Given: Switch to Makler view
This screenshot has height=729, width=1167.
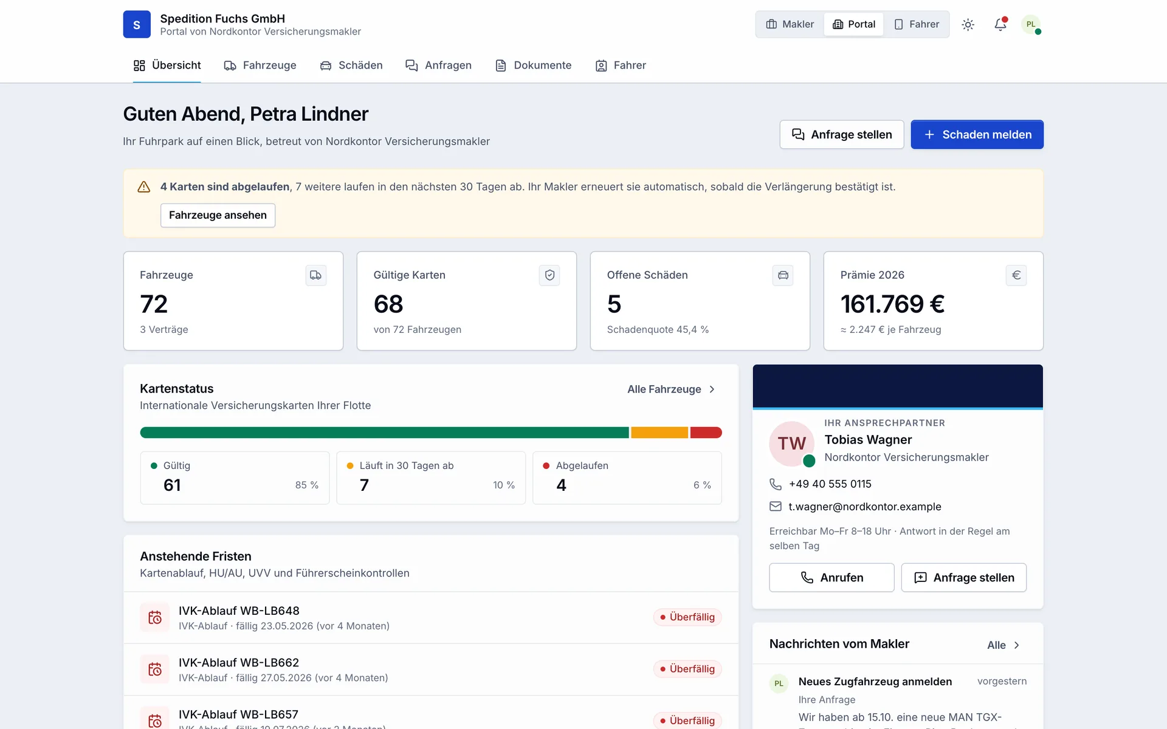Looking at the screenshot, I should pos(790,24).
